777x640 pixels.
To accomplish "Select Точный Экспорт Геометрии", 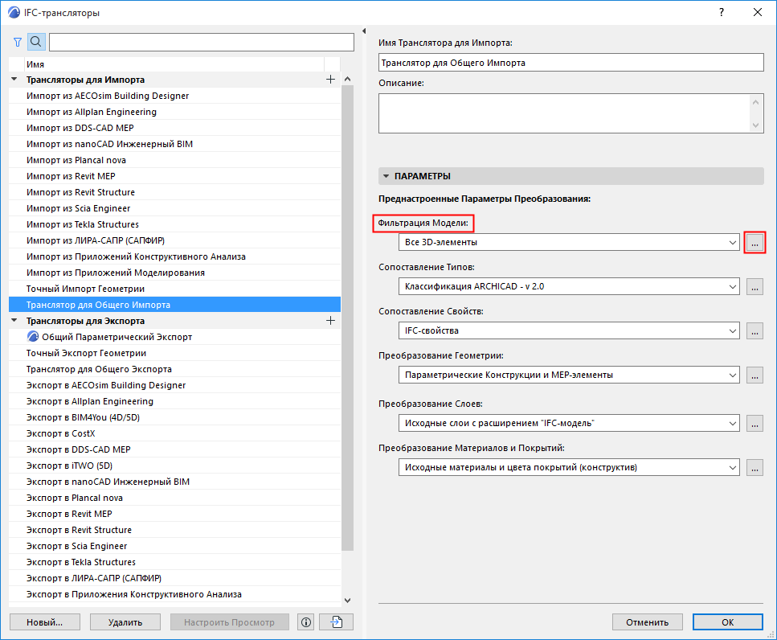I will pos(174,353).
